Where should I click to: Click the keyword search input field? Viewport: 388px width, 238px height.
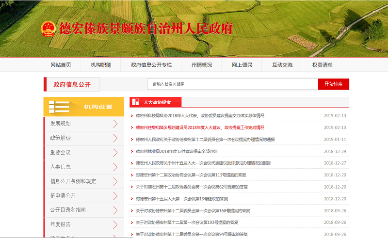coord(232,84)
